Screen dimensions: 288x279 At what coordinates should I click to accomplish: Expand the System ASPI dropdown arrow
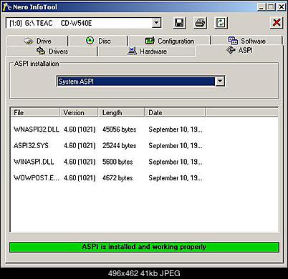click(x=220, y=82)
